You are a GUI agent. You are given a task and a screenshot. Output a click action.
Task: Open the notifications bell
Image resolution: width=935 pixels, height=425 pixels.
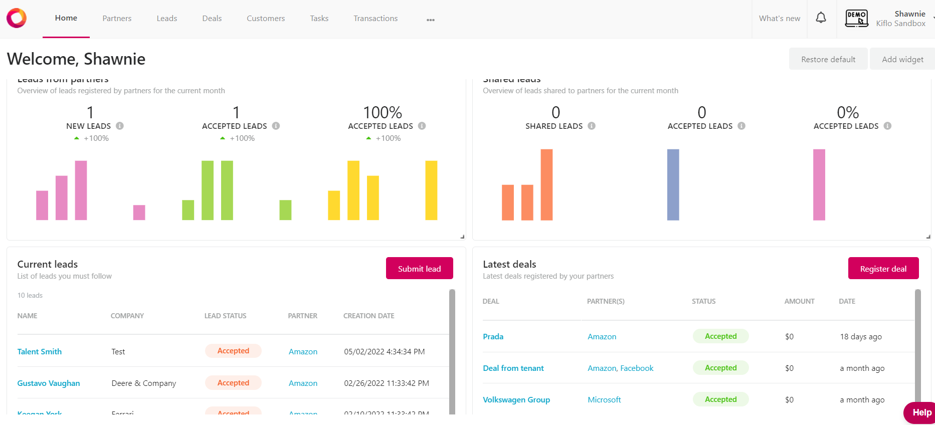[x=821, y=18]
